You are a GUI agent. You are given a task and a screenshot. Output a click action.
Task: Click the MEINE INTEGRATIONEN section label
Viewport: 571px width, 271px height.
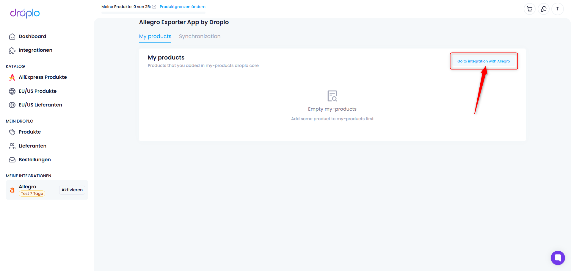pyautogui.click(x=29, y=176)
